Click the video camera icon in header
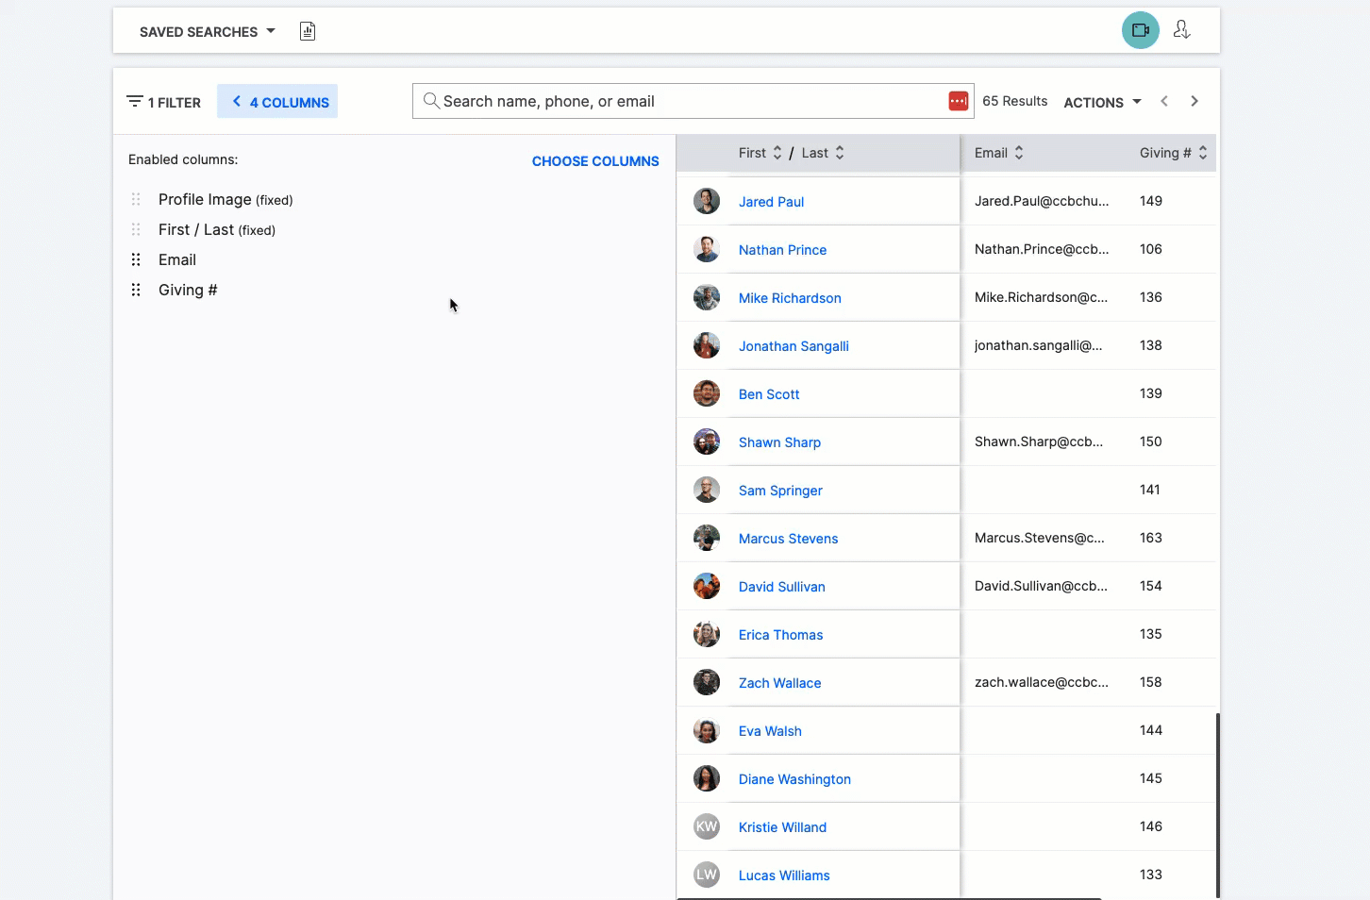The image size is (1370, 900). [1140, 30]
